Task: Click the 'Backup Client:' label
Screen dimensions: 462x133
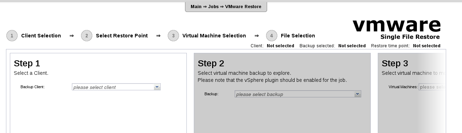Action: 32,87
